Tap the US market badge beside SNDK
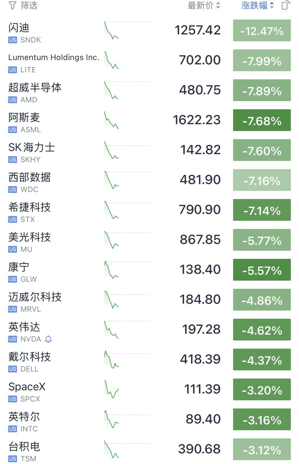 (x=12, y=40)
